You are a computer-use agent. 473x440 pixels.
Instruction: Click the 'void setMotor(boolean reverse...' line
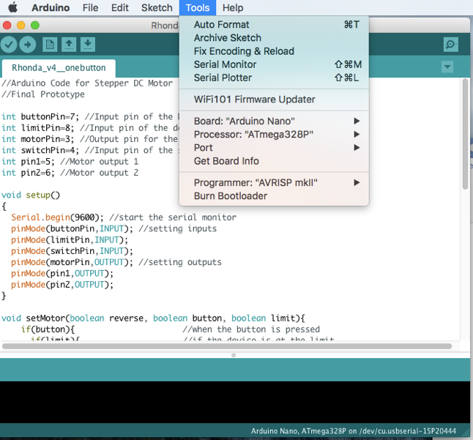click(x=153, y=318)
